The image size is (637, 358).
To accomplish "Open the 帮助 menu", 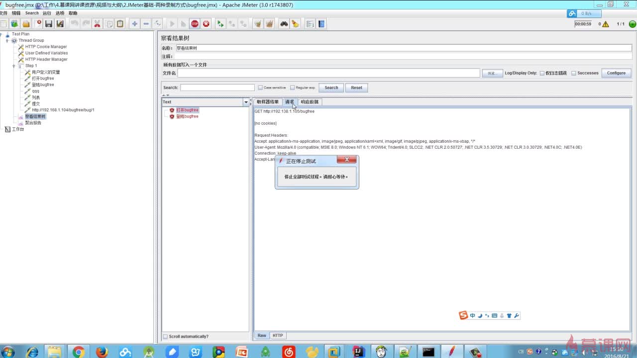I will 73,13.
